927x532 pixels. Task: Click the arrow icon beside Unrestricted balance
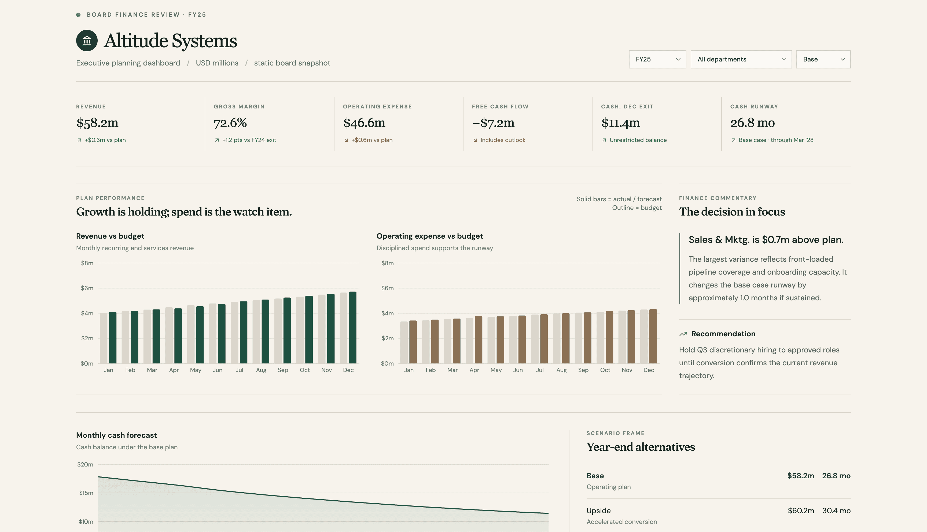coord(604,140)
